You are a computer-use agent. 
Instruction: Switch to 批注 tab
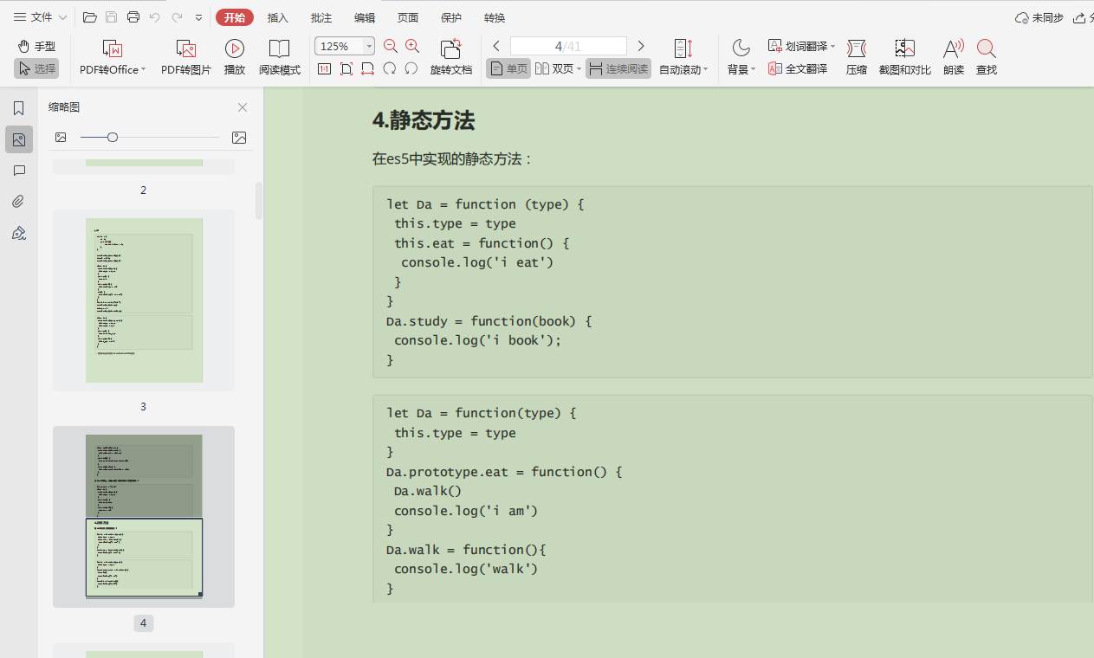point(321,17)
